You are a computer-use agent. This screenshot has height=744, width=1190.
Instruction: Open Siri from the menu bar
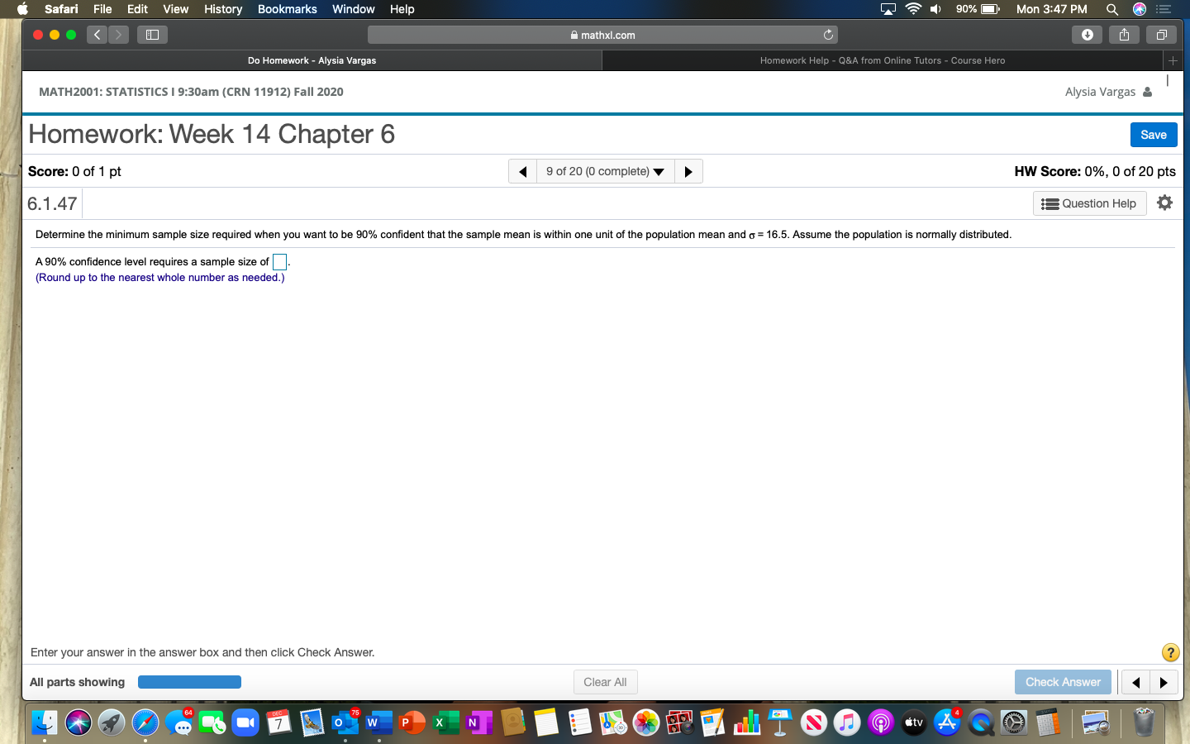coord(1140,9)
